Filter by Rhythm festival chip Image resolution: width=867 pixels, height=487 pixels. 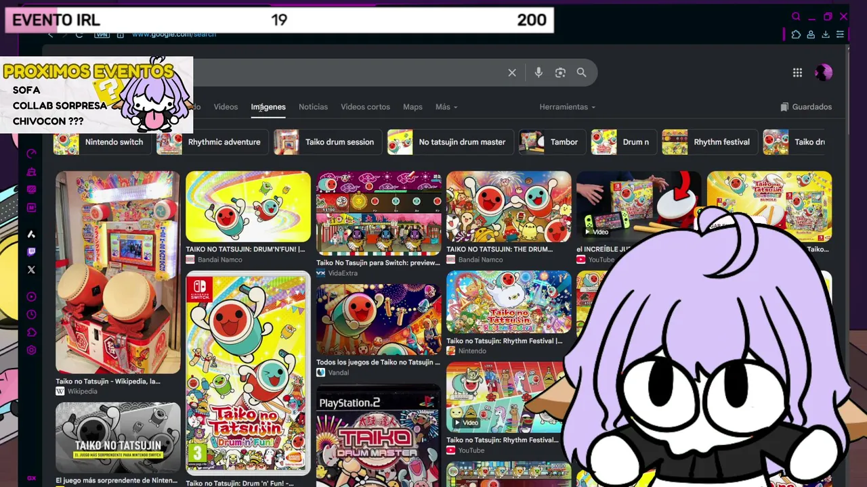click(709, 142)
